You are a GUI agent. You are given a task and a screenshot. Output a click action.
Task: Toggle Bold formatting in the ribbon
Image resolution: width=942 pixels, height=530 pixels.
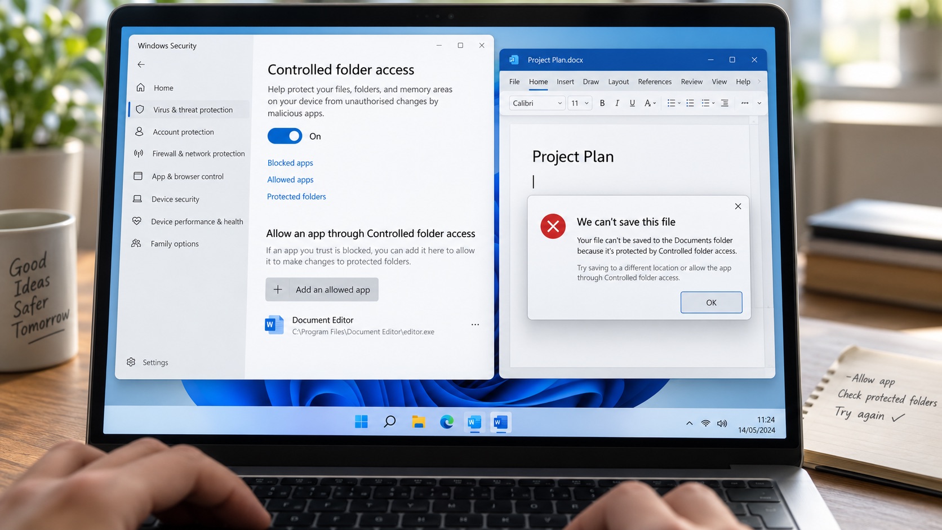[602, 103]
